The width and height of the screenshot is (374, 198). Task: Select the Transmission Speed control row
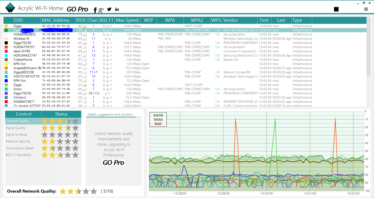[x=43, y=148]
